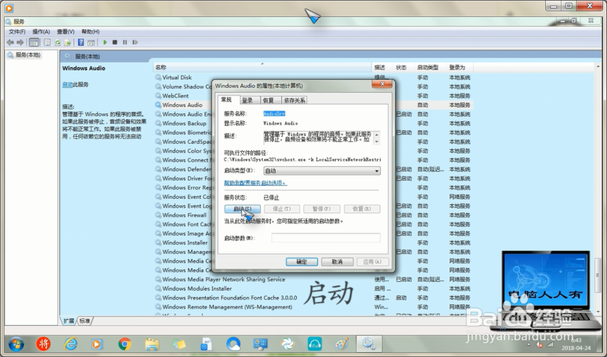
Task: Click the Forward arrow in Services toolbar
Action: coord(20,42)
